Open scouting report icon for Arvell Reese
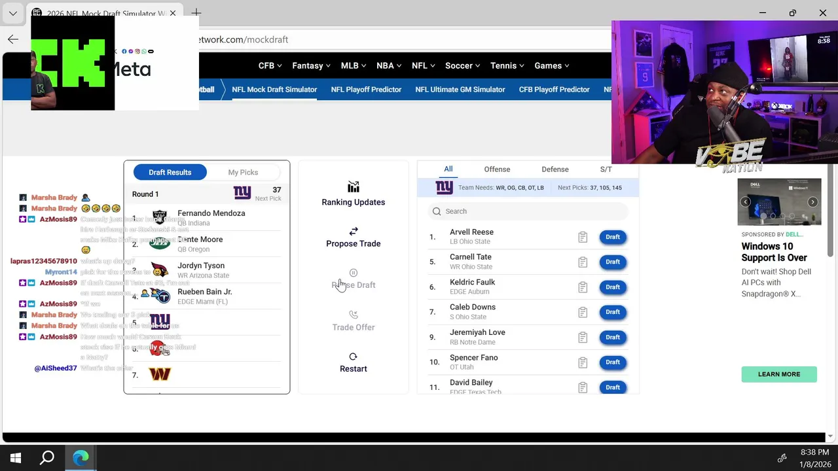Screen dimensions: 838x471 [x=583, y=237]
